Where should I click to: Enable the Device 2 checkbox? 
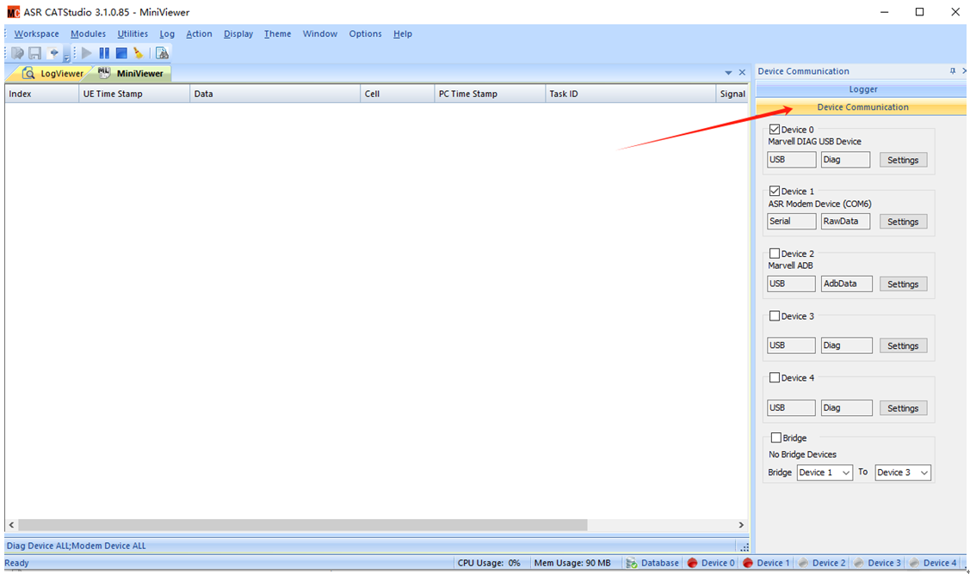pos(775,253)
